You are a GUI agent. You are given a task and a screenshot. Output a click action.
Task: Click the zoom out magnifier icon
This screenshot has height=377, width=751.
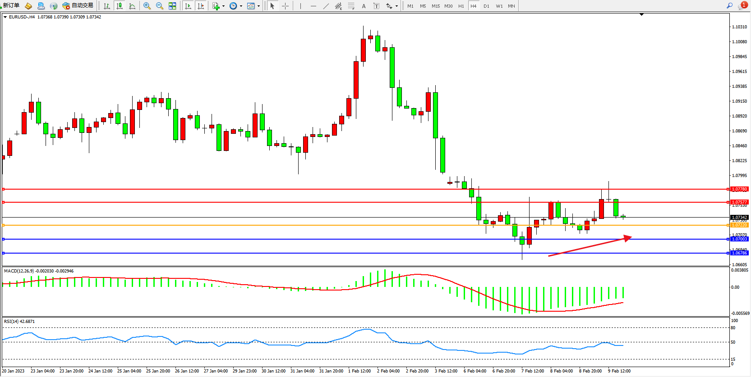click(x=159, y=6)
